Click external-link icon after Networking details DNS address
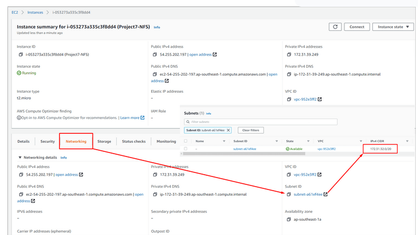418x235 pixels. coord(33,201)
